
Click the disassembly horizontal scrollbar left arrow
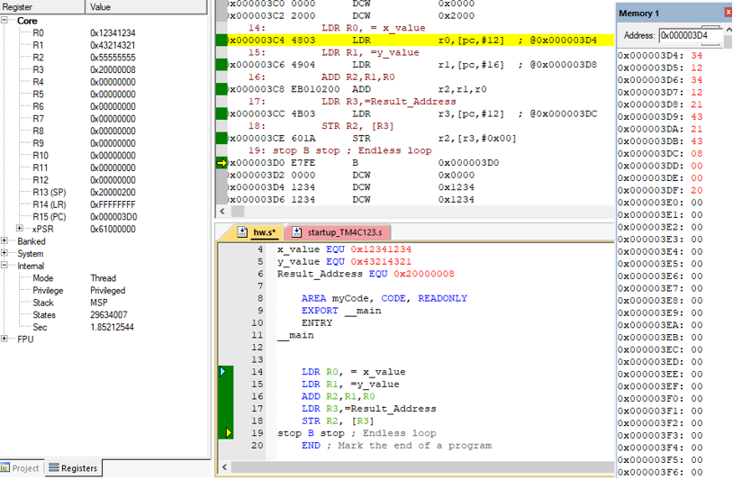click(x=221, y=212)
